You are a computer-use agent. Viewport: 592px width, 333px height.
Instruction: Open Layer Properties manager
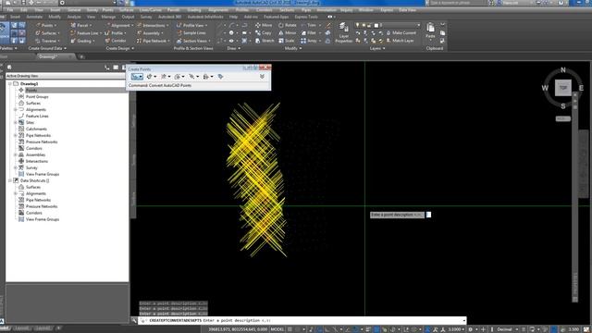(x=343, y=32)
